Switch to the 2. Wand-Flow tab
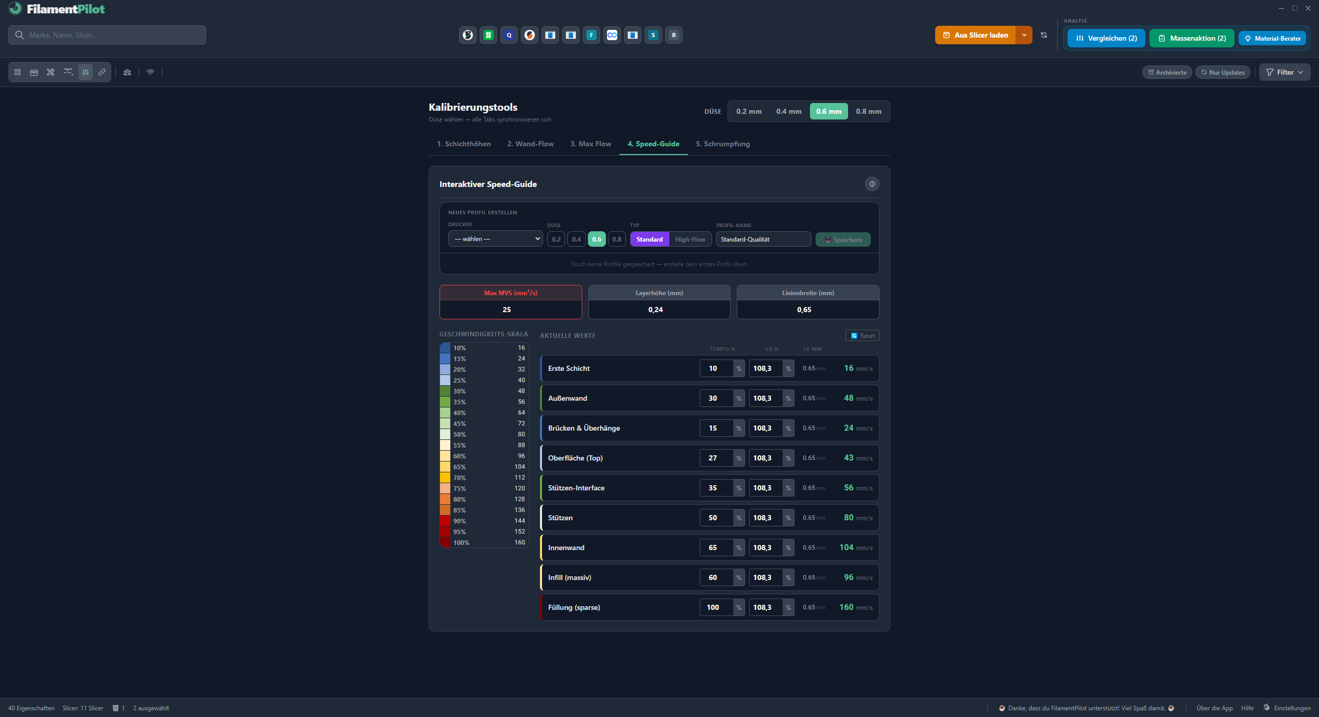Image resolution: width=1319 pixels, height=717 pixels. click(531, 144)
